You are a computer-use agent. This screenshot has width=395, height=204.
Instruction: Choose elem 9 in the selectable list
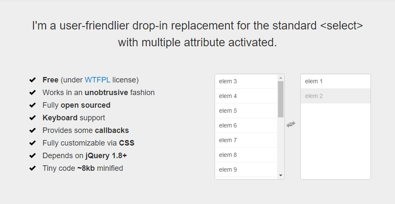pyautogui.click(x=246, y=170)
